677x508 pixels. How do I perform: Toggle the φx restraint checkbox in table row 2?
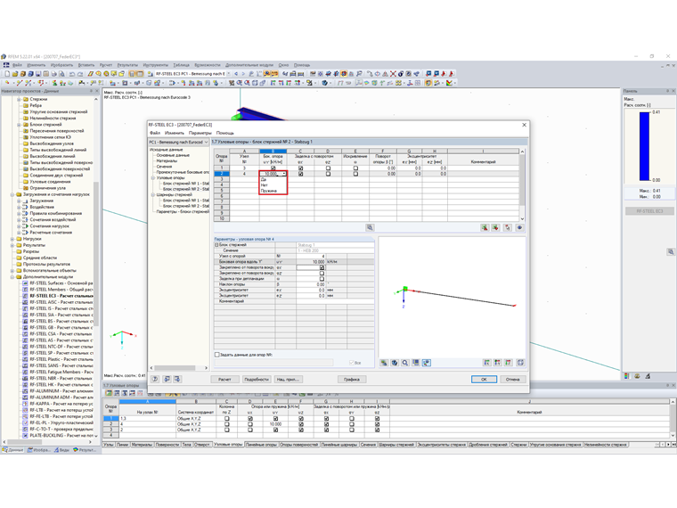pyautogui.click(x=300, y=174)
